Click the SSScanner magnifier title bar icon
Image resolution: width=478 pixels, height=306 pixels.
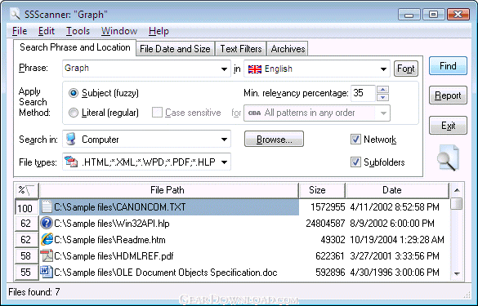point(15,14)
